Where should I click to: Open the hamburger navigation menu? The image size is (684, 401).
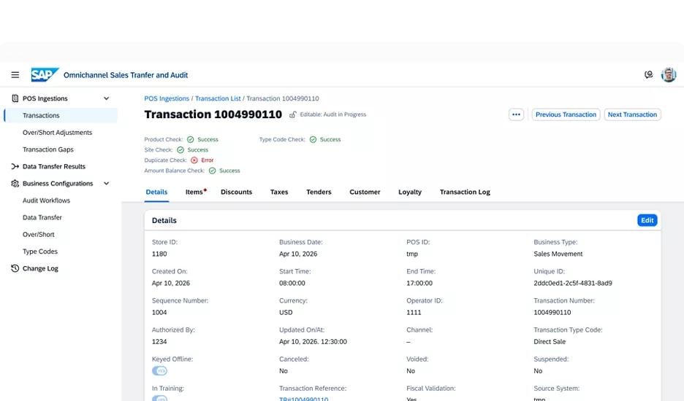click(x=15, y=75)
